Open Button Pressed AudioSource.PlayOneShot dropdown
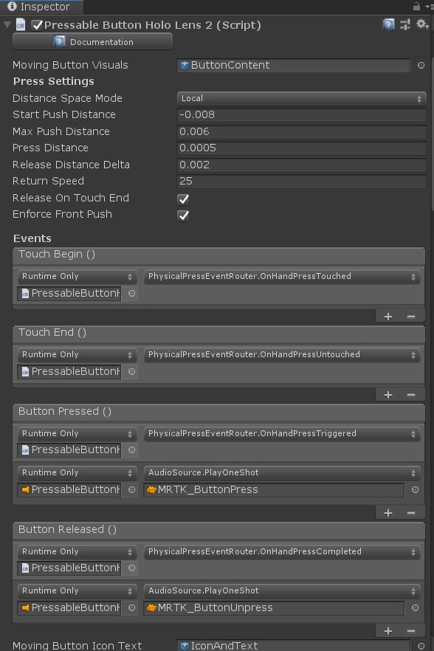Screen dimensions: 434x651 tap(282, 472)
